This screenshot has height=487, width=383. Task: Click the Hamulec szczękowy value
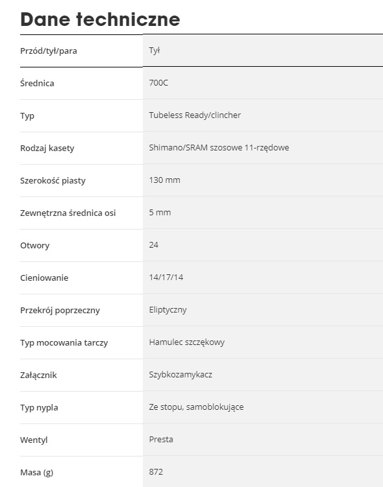point(186,342)
